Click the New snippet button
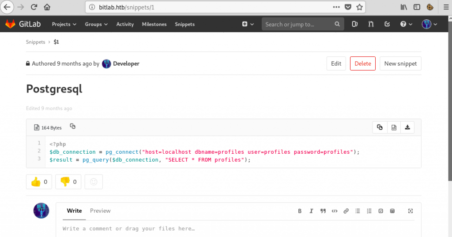The image size is (452, 237). click(x=400, y=63)
